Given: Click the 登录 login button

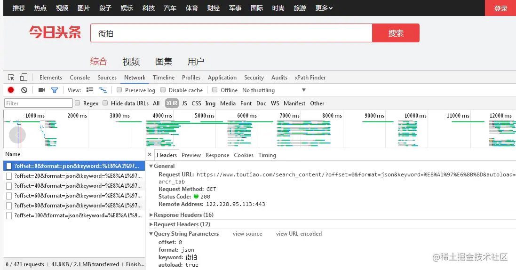Looking at the screenshot, I should point(500,8).
